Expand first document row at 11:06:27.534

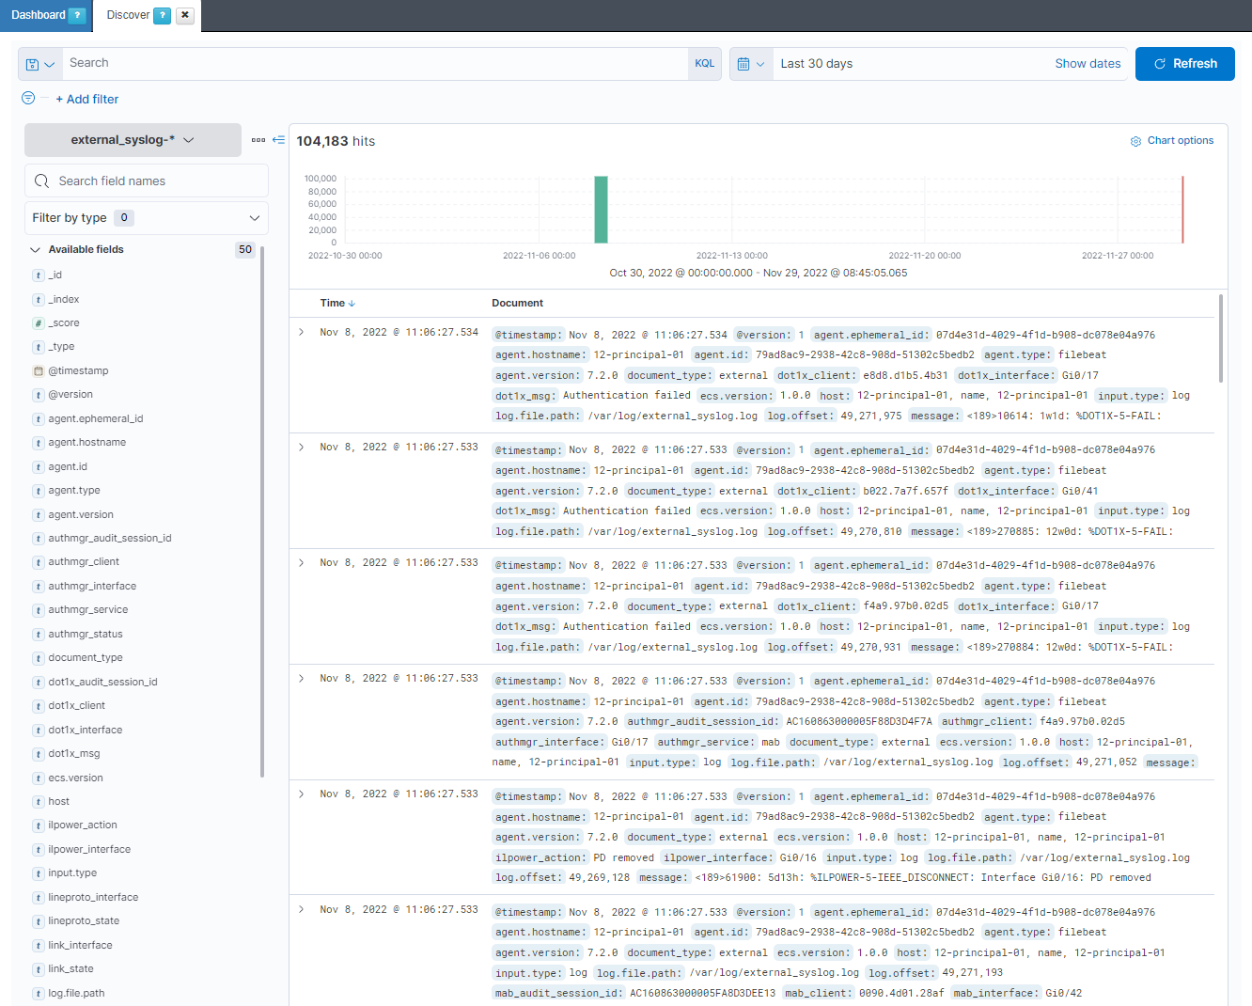point(301,332)
